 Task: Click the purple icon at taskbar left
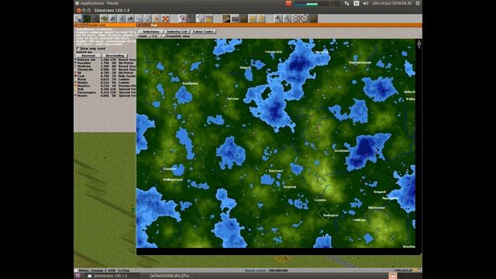[x=77, y=276]
